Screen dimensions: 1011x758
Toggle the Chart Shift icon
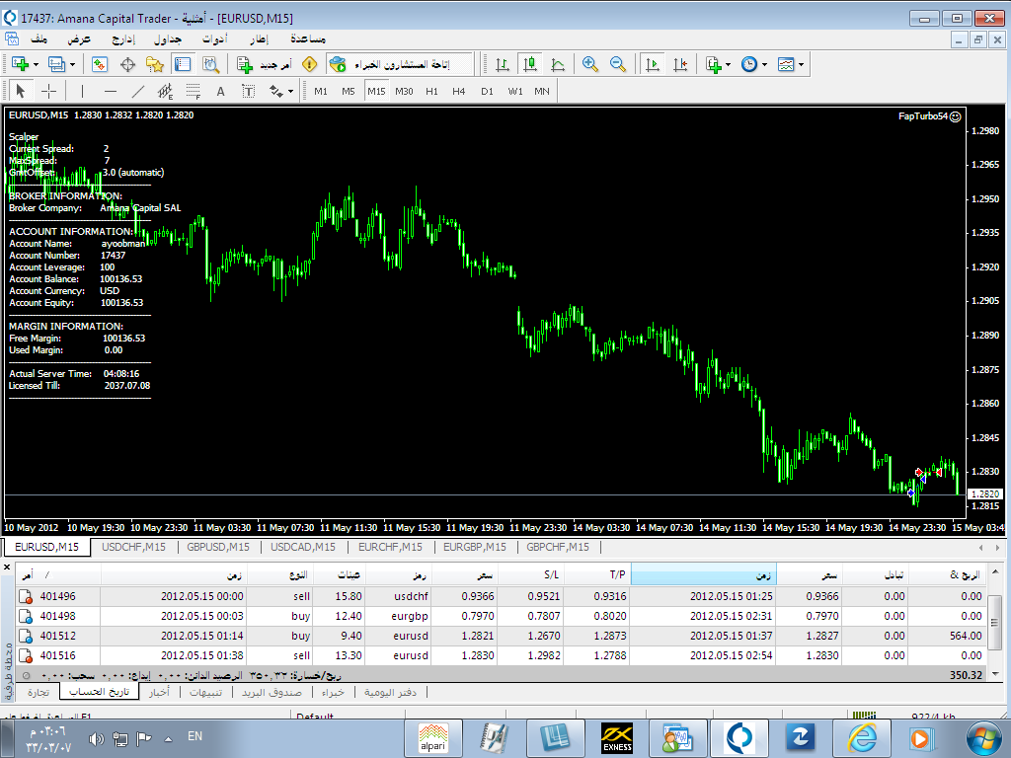[x=680, y=64]
